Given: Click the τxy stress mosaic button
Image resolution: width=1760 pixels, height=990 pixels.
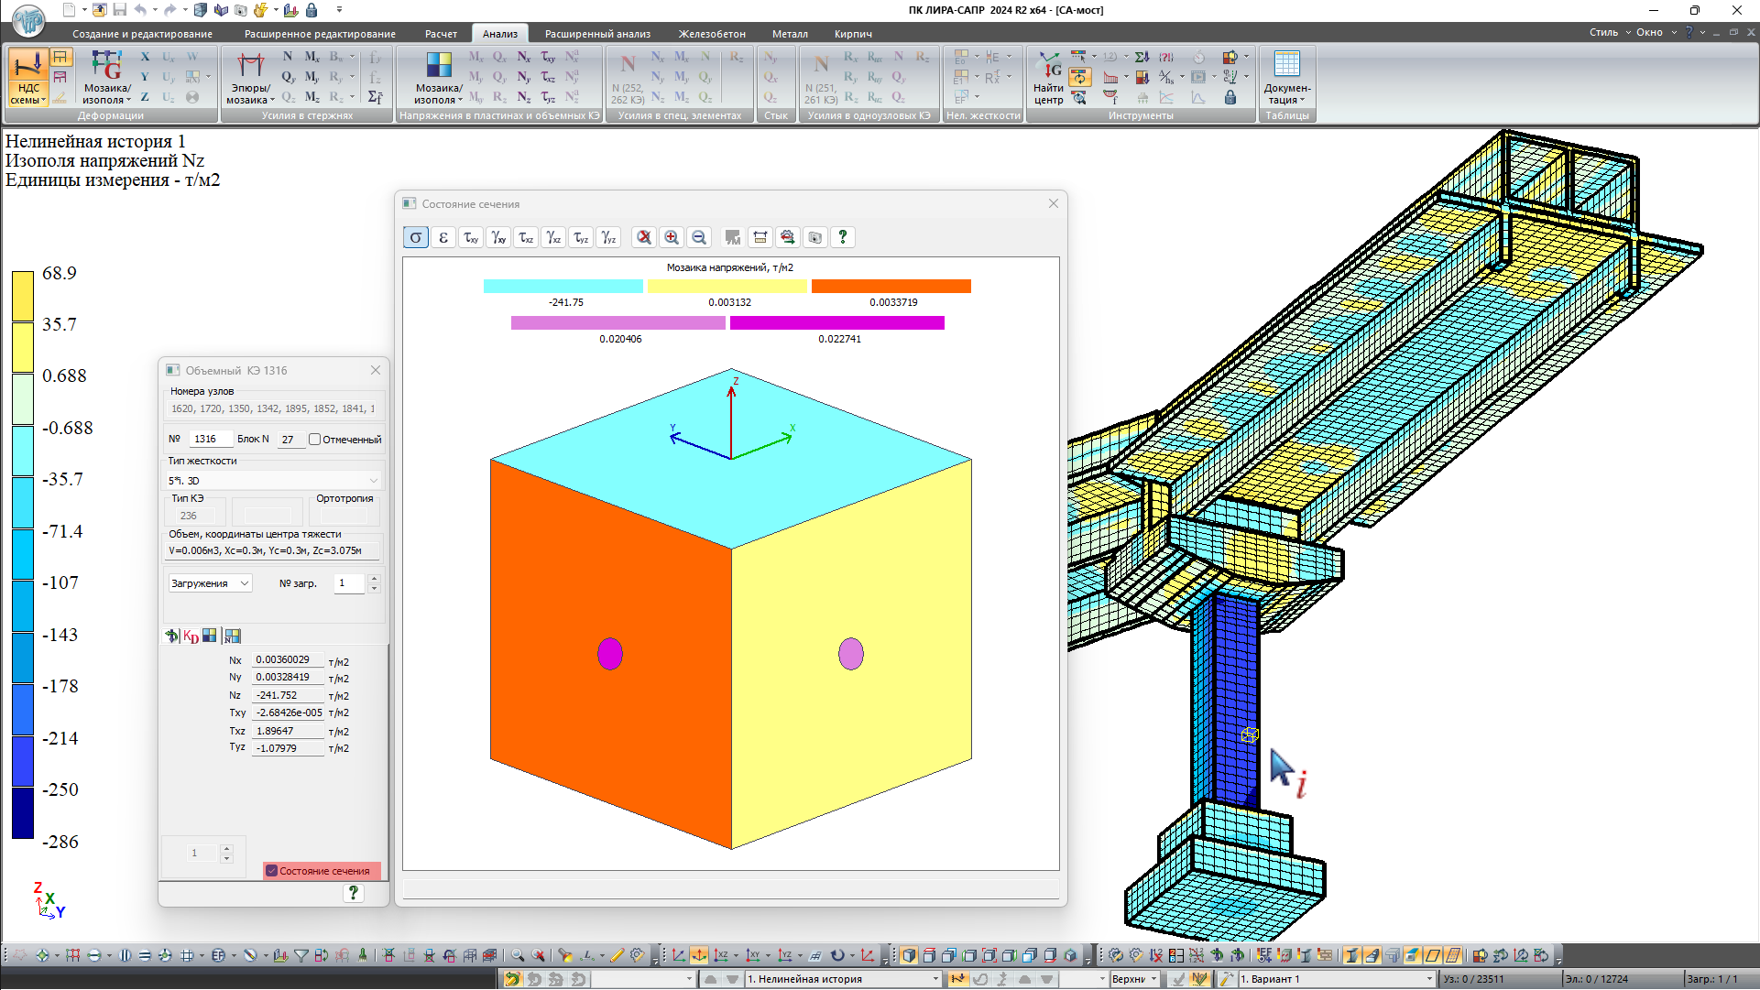Looking at the screenshot, I should pos(471,237).
